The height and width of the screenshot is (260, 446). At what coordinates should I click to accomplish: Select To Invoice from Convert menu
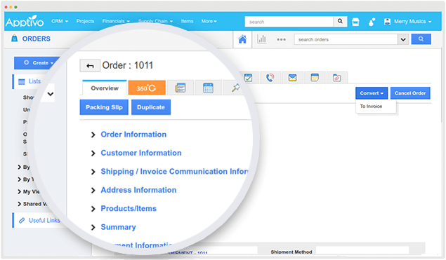(371, 106)
